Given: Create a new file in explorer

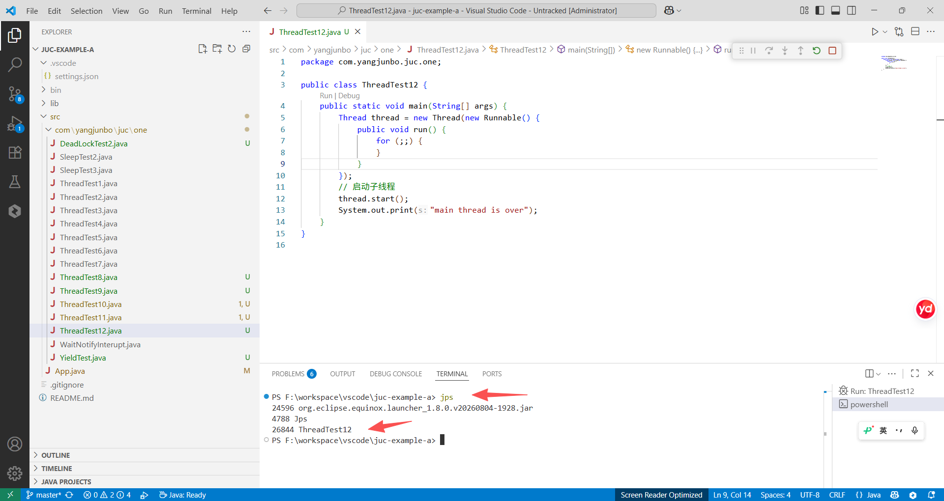Looking at the screenshot, I should point(203,49).
